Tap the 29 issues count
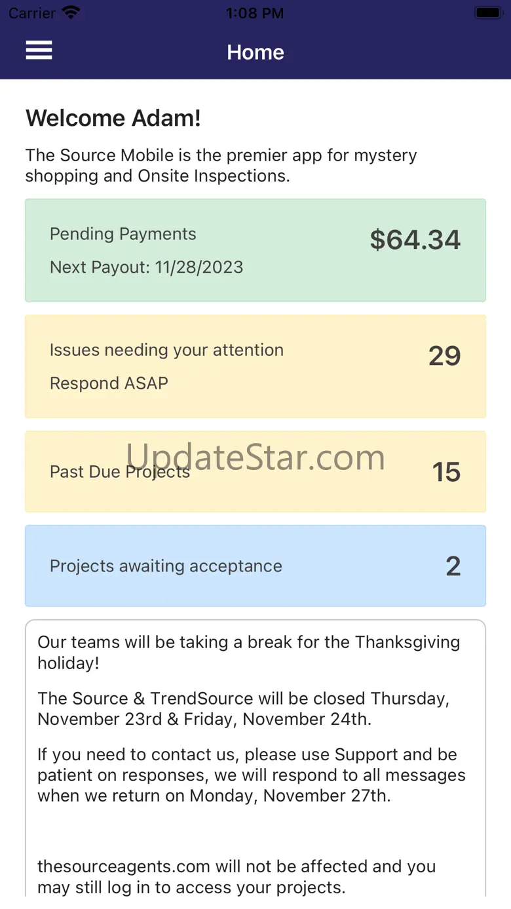This screenshot has width=511, height=909. tap(445, 356)
